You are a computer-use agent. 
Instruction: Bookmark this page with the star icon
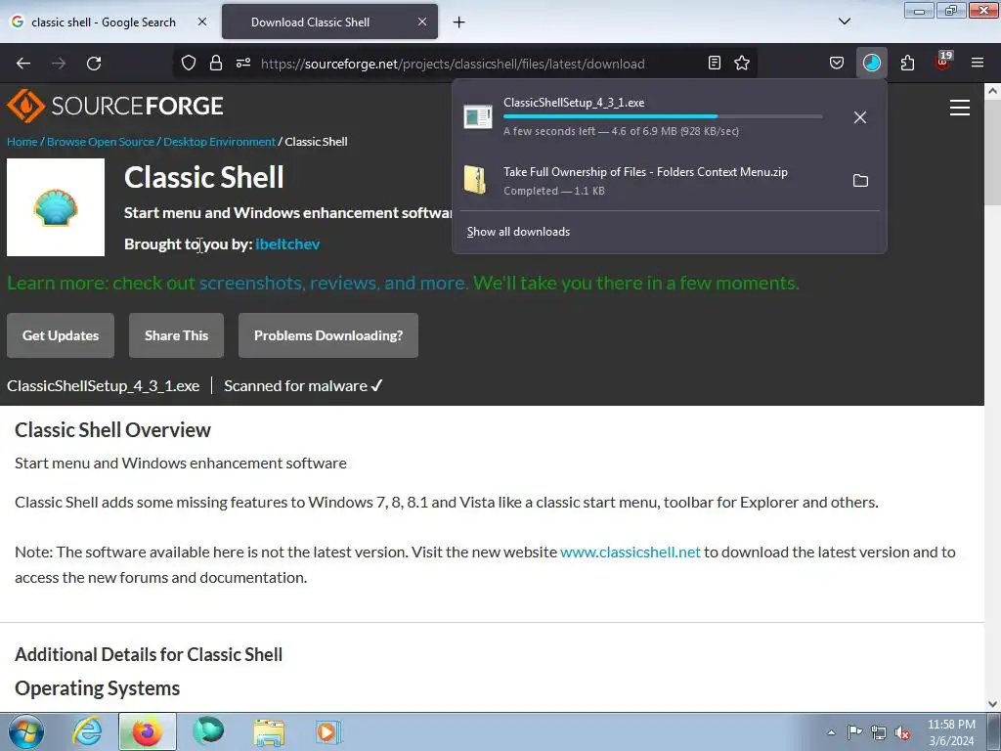(742, 64)
